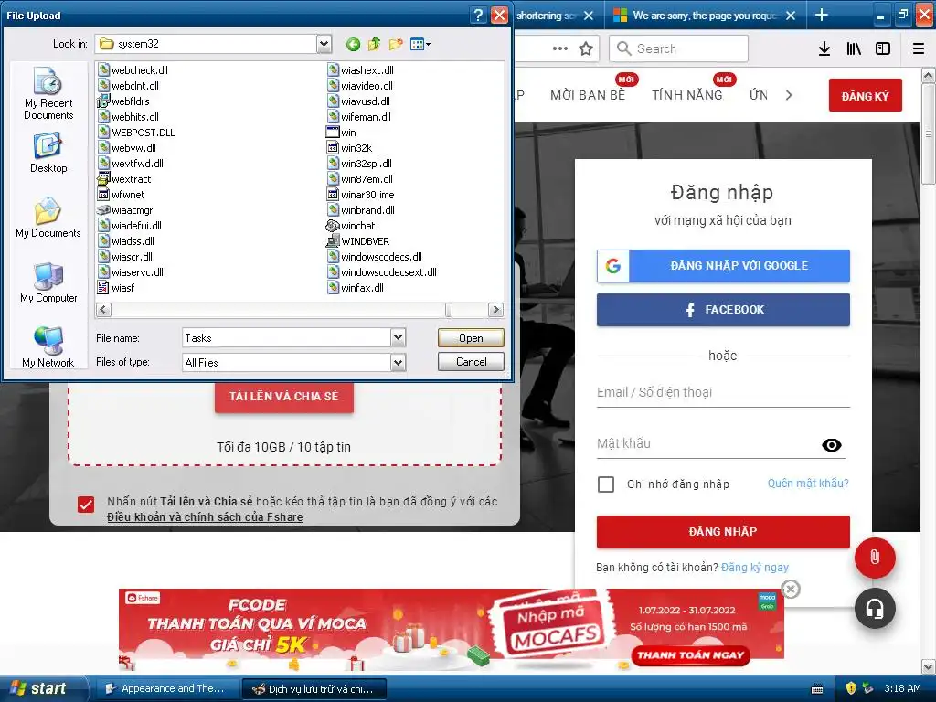Uncheck the red terms agreement checkbox
This screenshot has height=702, width=936.
pyautogui.click(x=86, y=505)
